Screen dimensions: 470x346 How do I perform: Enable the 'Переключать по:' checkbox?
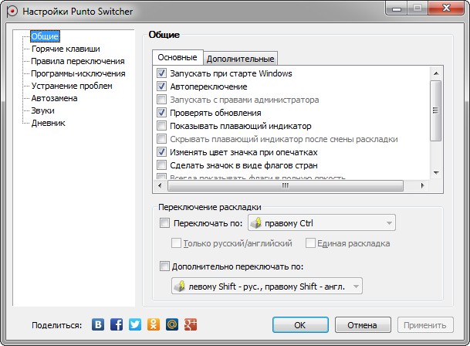(x=164, y=224)
